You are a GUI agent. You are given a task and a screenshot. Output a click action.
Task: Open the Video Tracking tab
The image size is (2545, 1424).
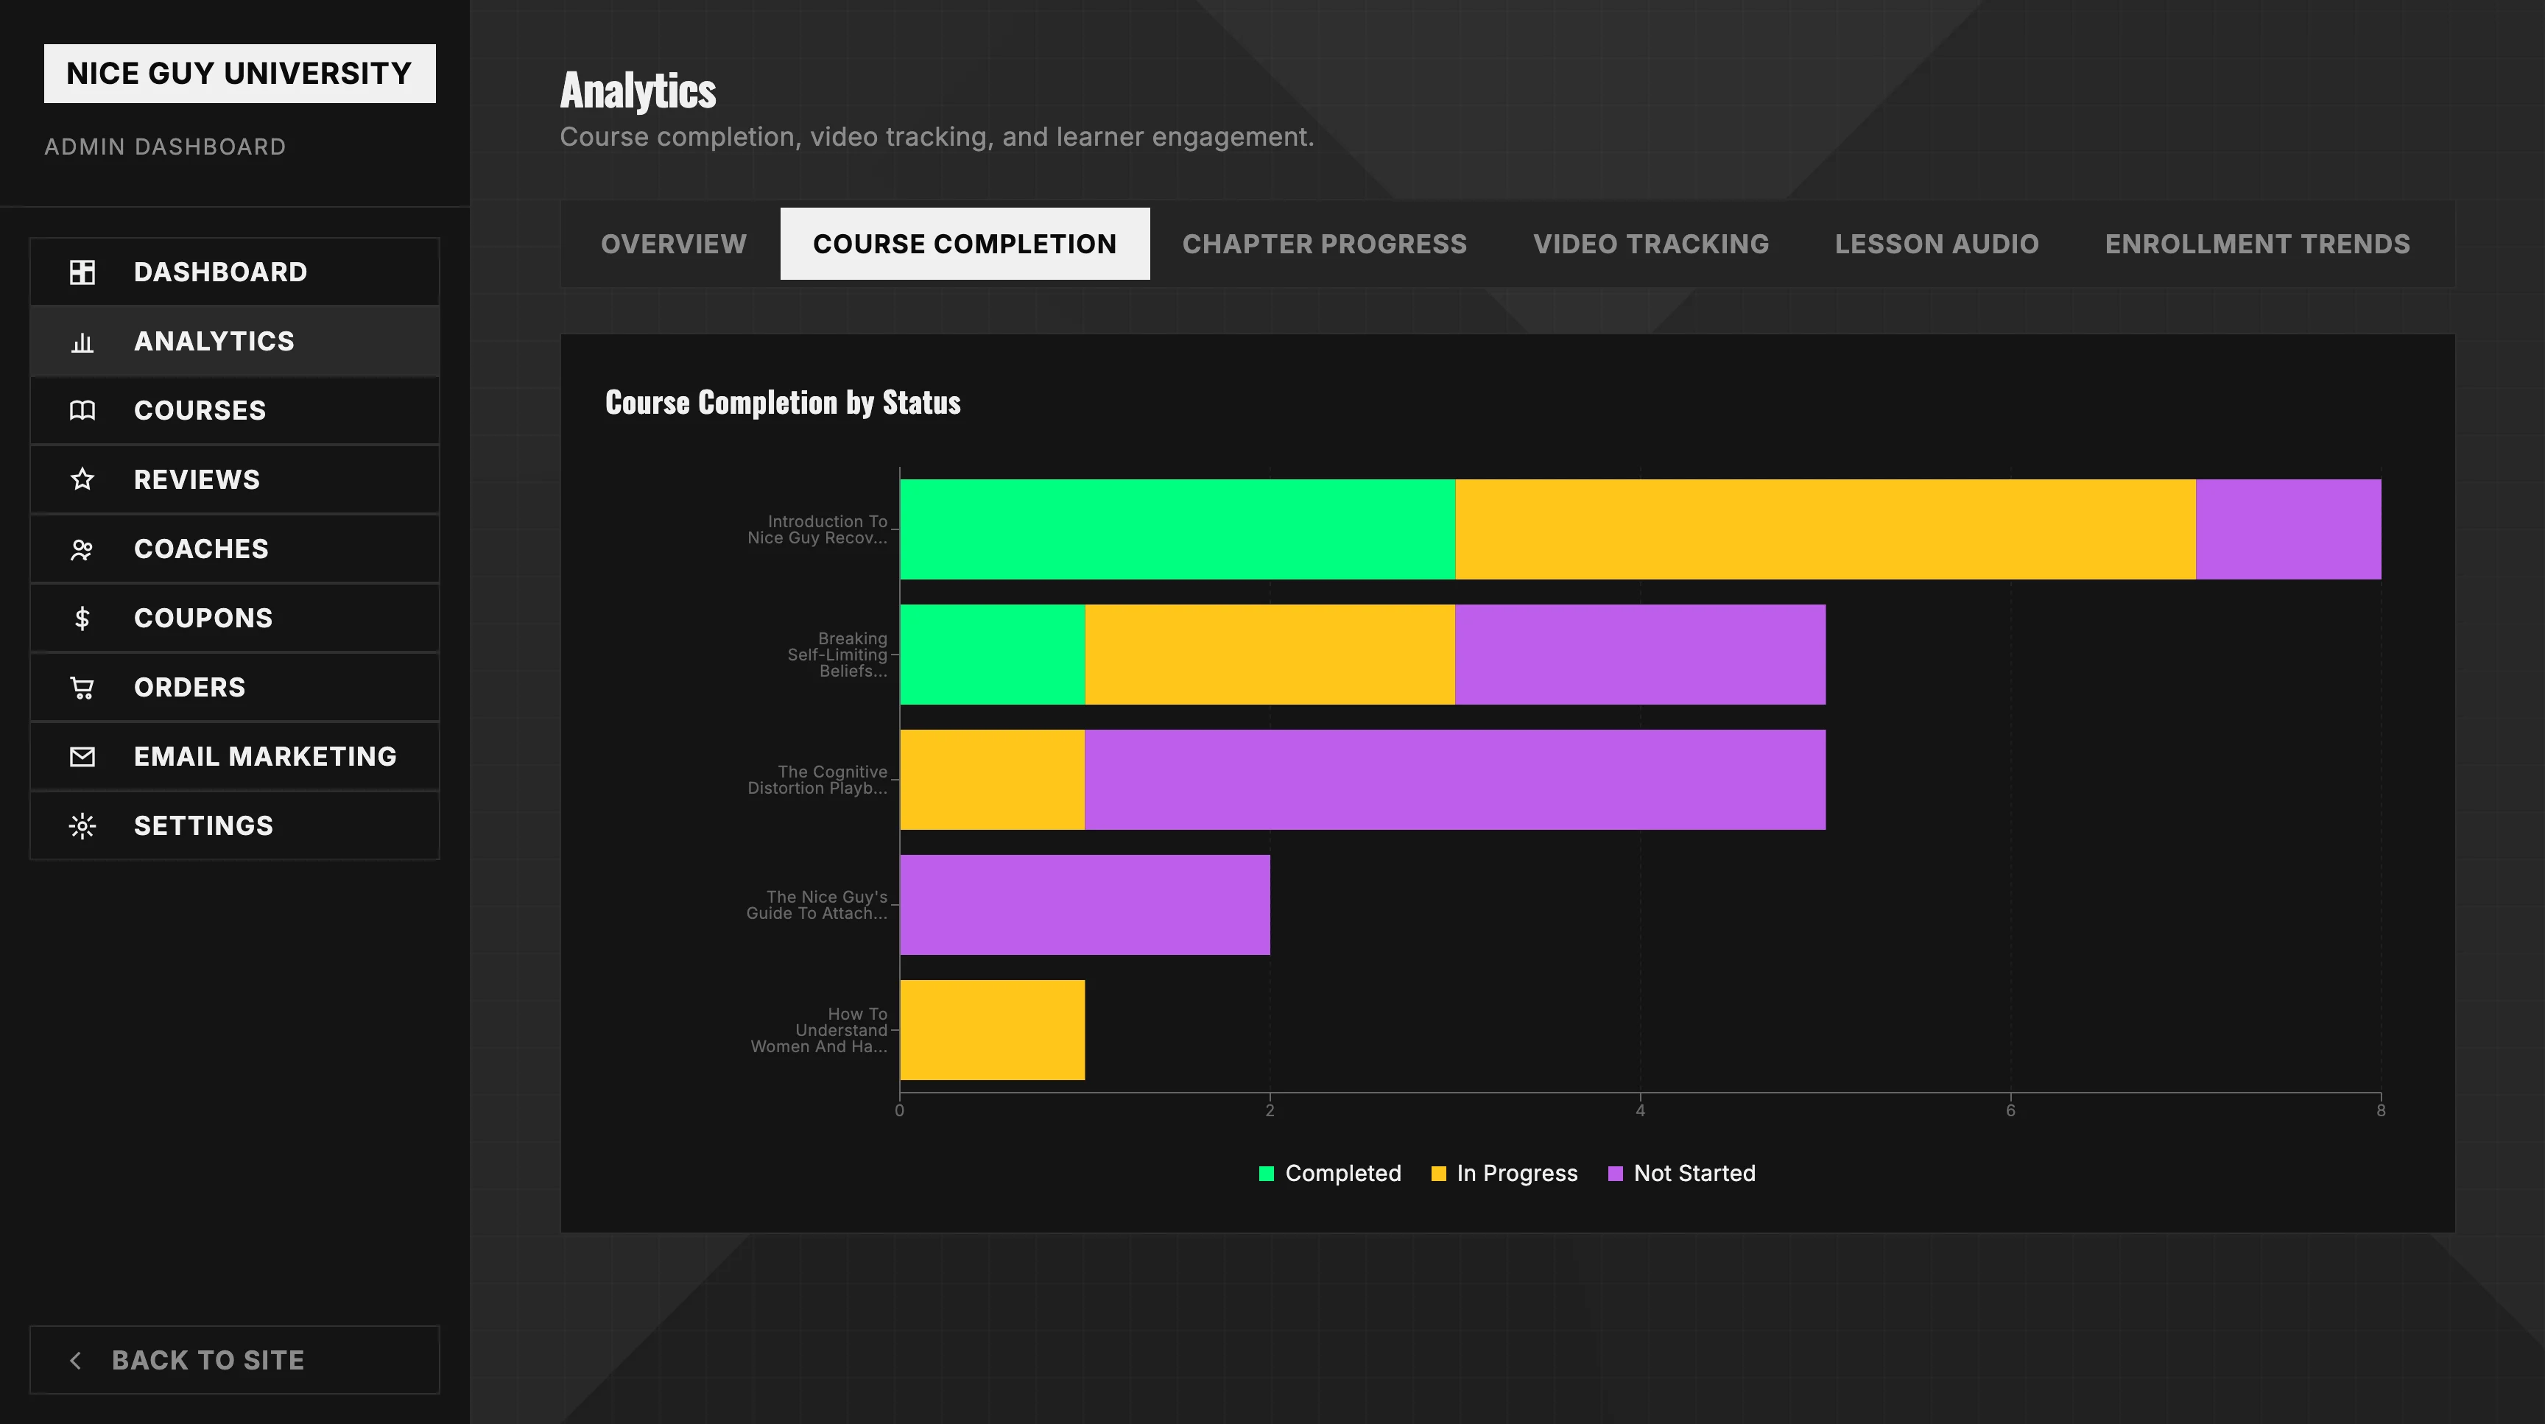(1651, 244)
